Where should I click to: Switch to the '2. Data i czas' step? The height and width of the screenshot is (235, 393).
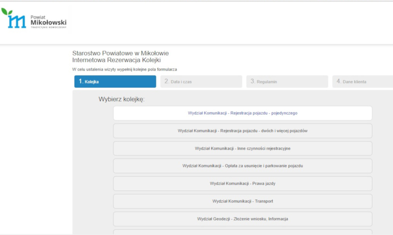pos(201,81)
